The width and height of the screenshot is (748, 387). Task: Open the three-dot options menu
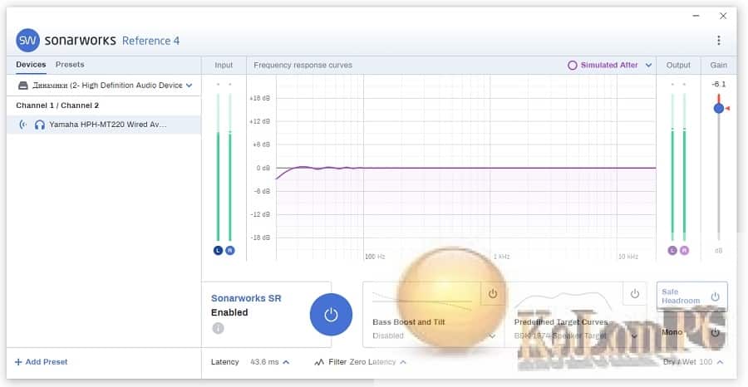(x=718, y=41)
